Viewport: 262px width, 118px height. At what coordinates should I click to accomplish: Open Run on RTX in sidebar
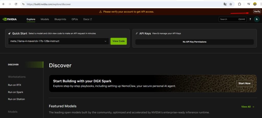(15, 85)
